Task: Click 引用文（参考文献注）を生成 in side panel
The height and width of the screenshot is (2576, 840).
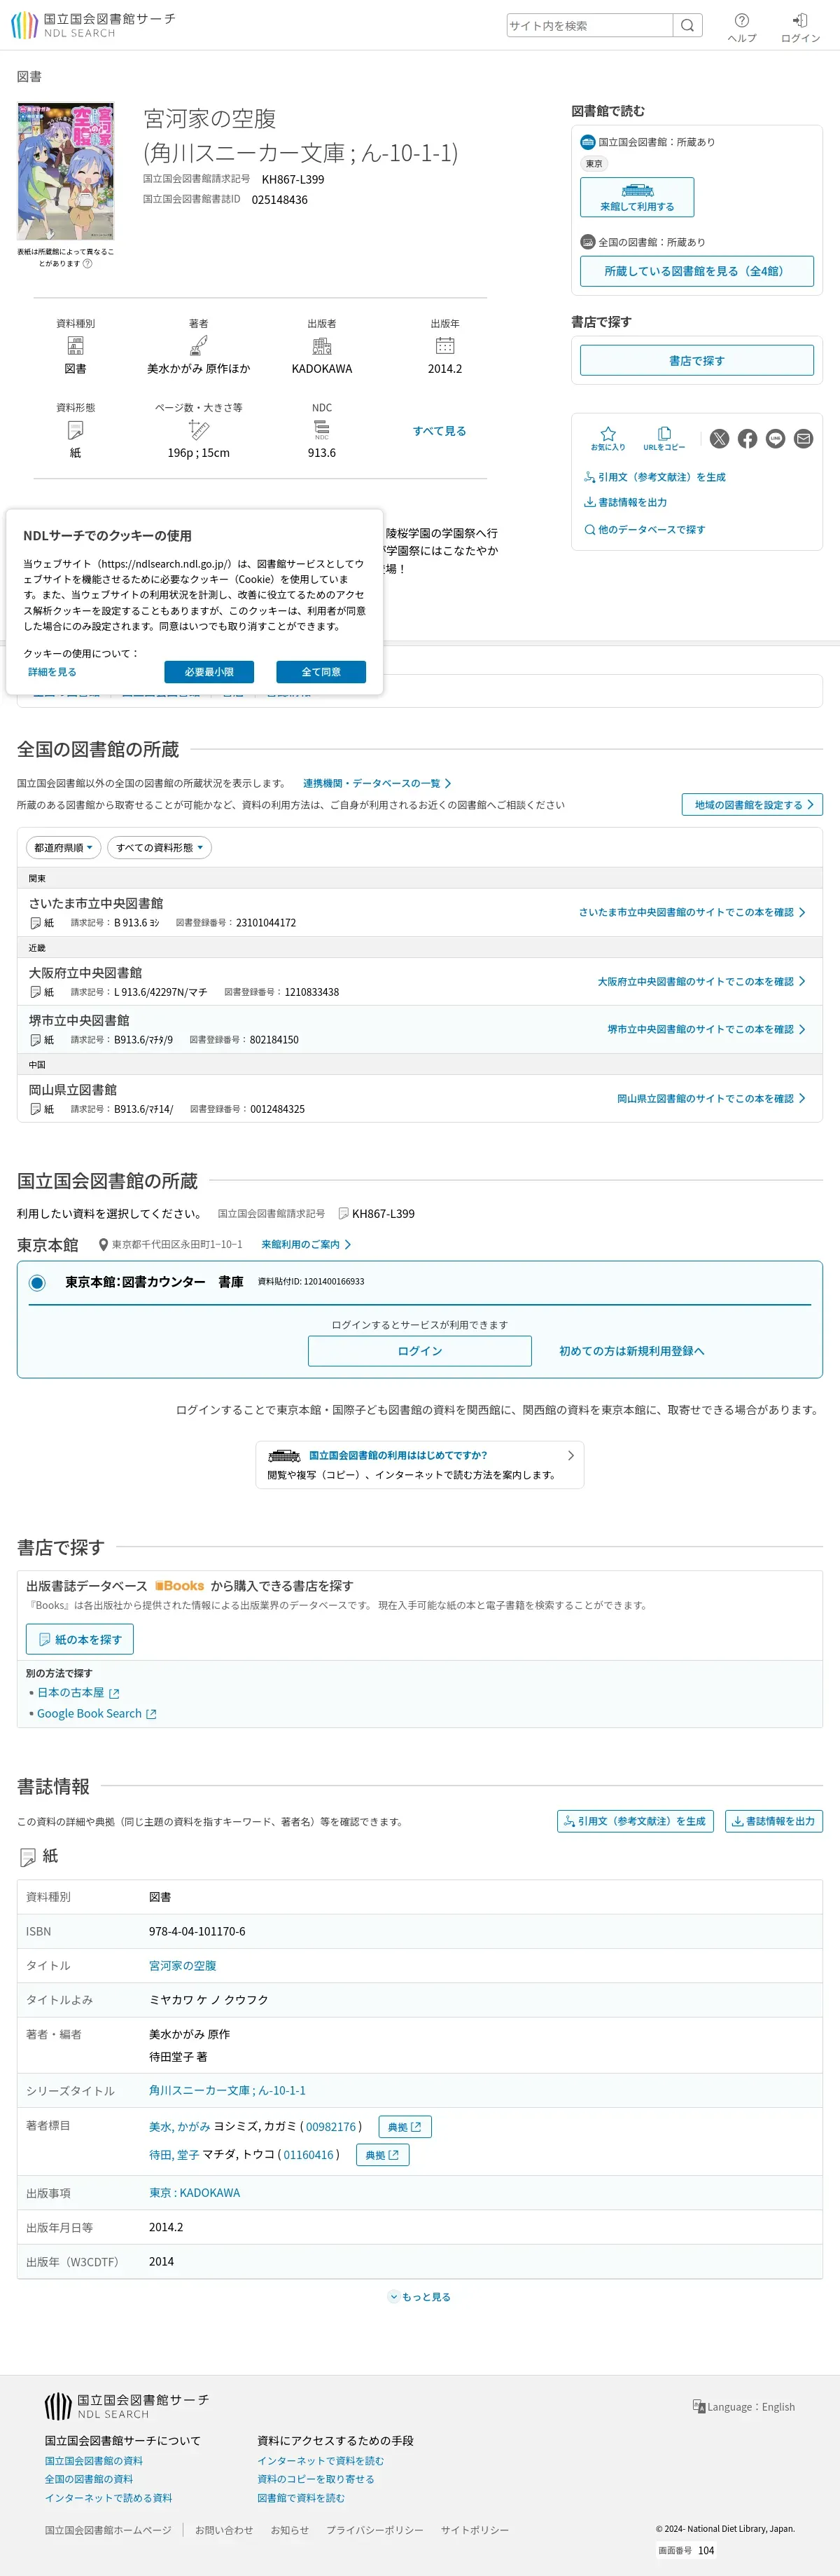Action: 655,477
